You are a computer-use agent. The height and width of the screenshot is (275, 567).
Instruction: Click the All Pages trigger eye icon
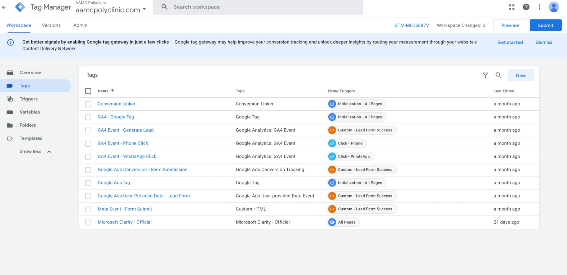pyautogui.click(x=332, y=222)
